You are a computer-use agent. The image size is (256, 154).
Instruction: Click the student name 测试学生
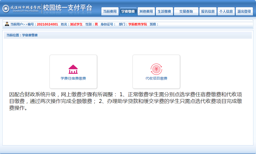click(x=76, y=24)
